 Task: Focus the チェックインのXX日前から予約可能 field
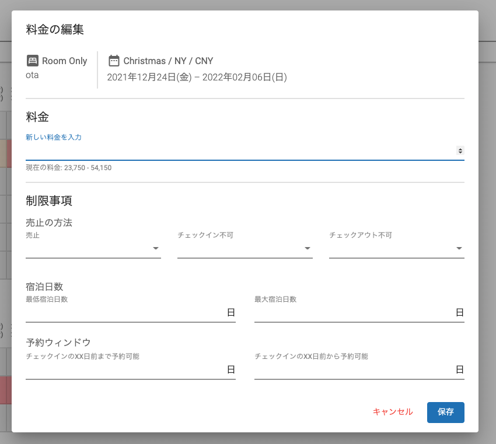coord(354,370)
